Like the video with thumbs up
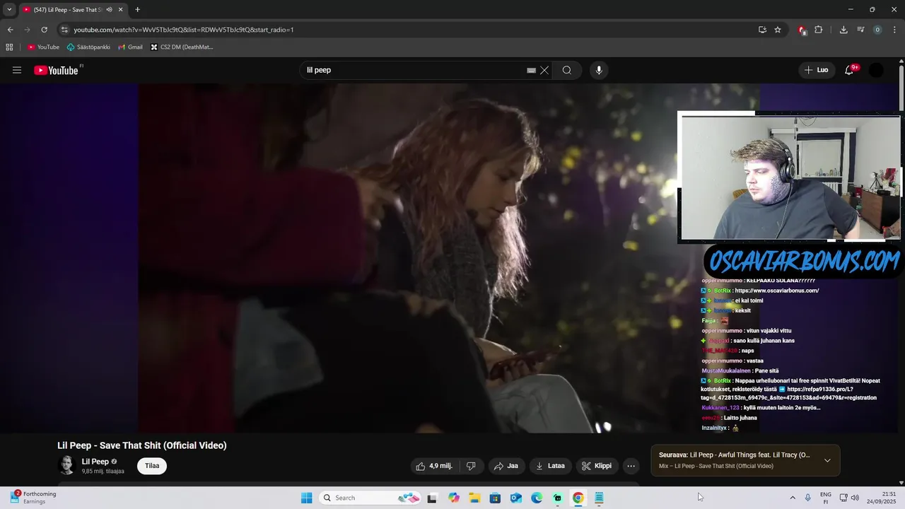 click(434, 466)
